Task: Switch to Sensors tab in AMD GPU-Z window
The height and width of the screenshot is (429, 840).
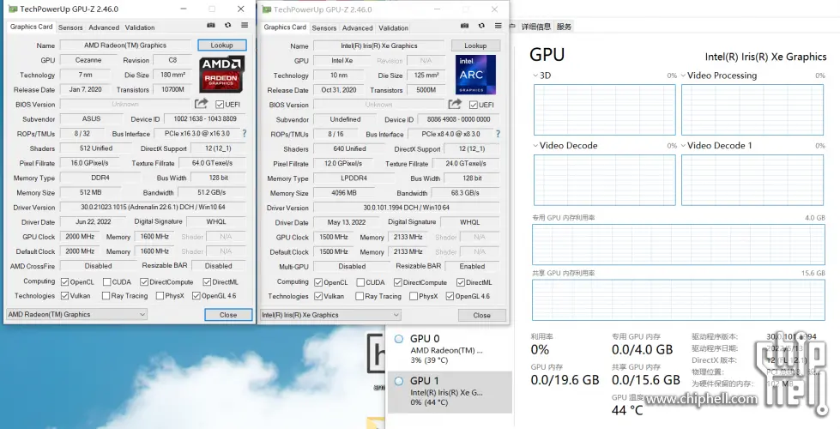Action: click(70, 27)
